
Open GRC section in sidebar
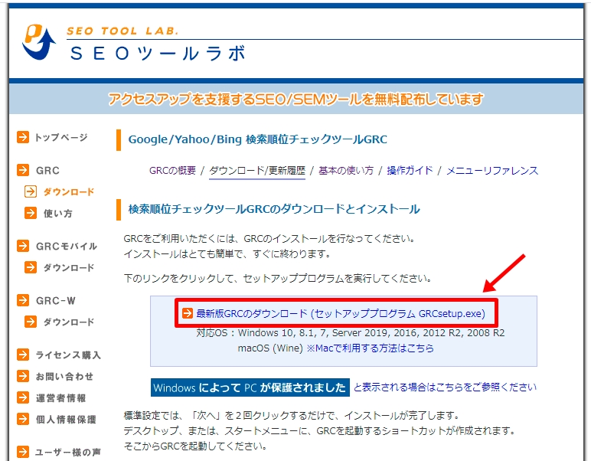pyautogui.click(x=48, y=170)
